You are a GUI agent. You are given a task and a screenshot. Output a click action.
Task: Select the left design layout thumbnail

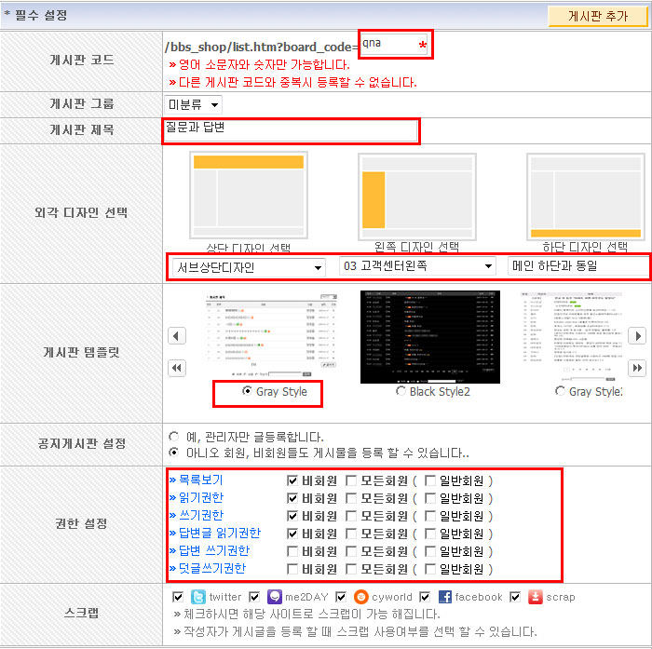(x=417, y=197)
